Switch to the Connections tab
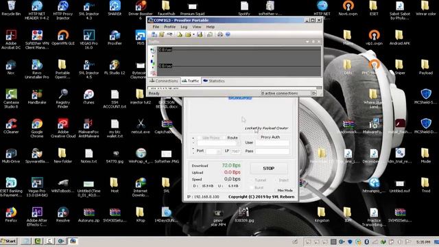This screenshot has height=247, width=439. click(x=164, y=81)
